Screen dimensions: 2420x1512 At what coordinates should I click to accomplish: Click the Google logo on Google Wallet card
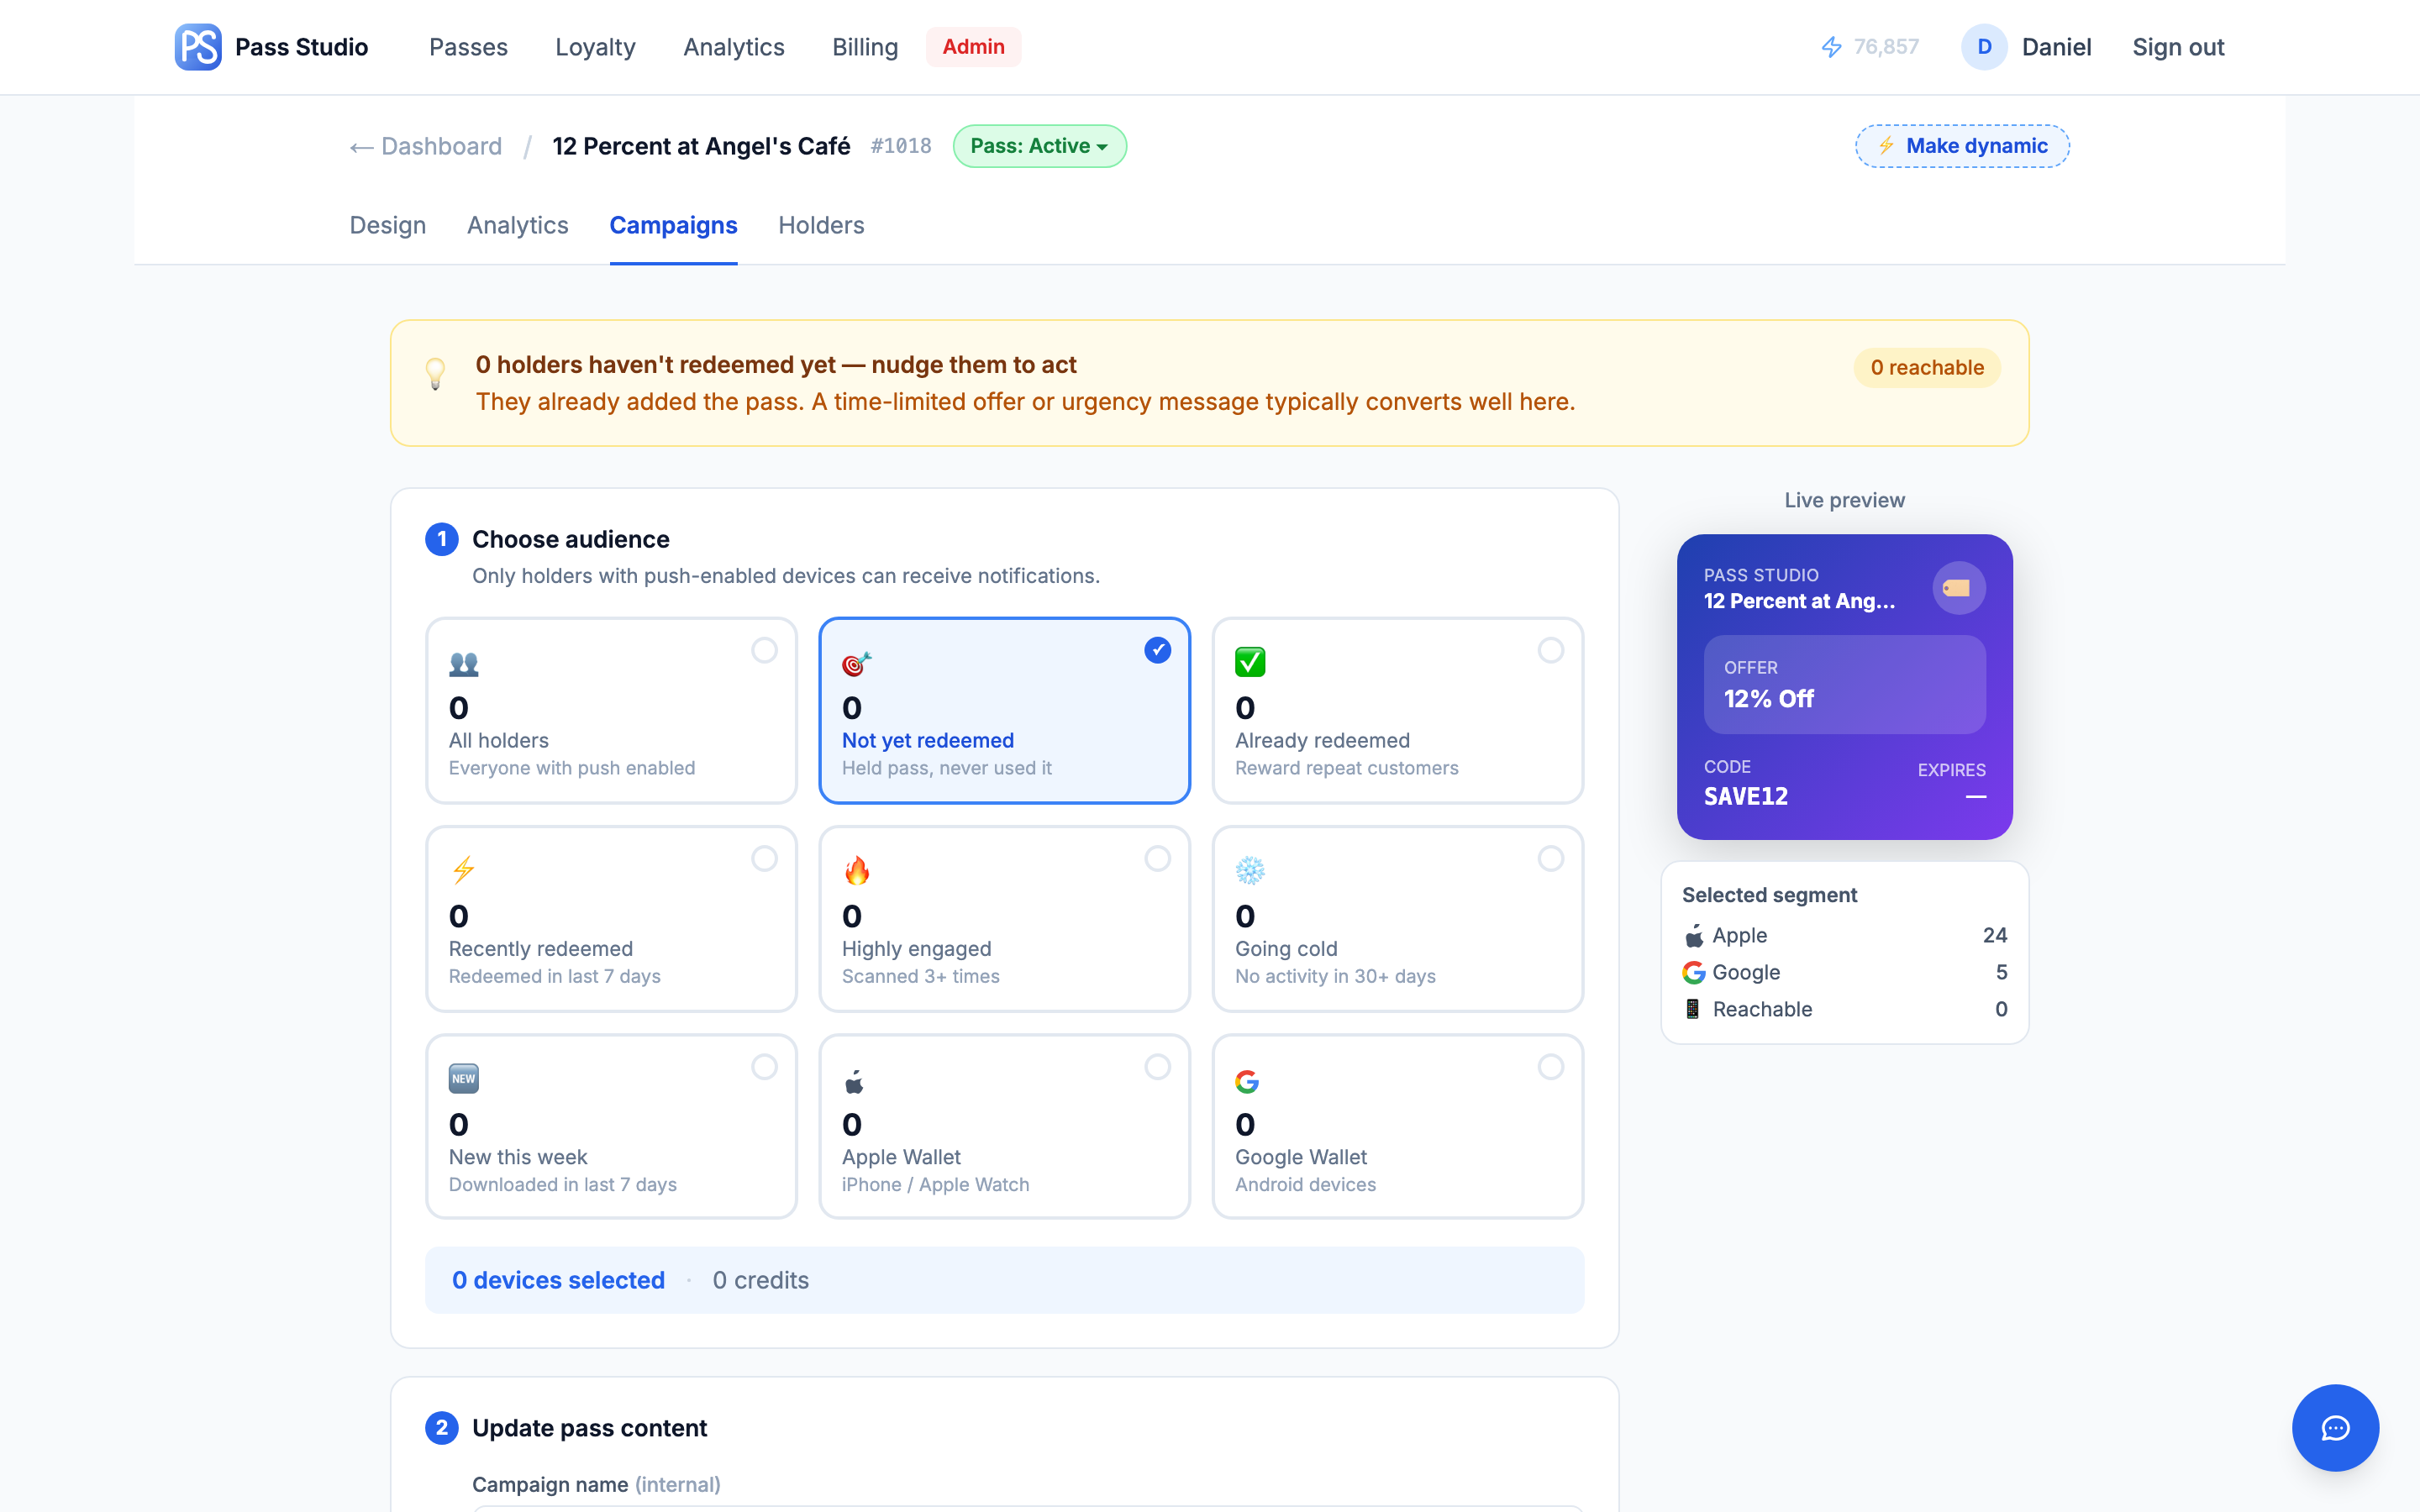coord(1247,1081)
